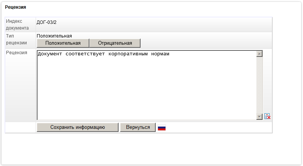Place cursor on 'соответствует' in the review text
Screen dimensions: 303x166
(85, 54)
